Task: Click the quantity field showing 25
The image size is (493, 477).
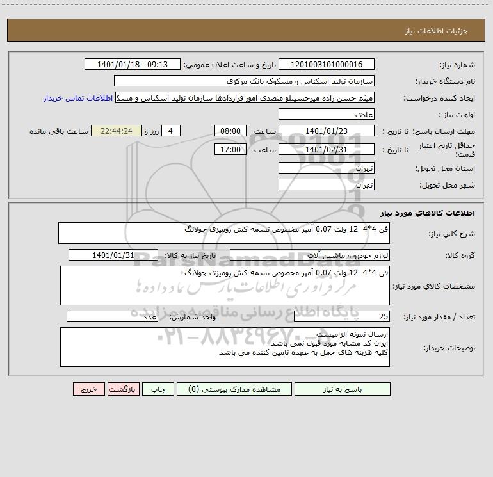Action: 342,316
